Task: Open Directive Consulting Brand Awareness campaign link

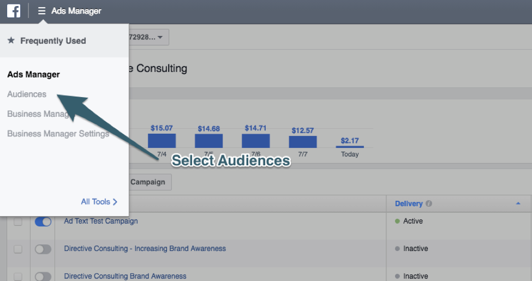Action: (x=125, y=276)
